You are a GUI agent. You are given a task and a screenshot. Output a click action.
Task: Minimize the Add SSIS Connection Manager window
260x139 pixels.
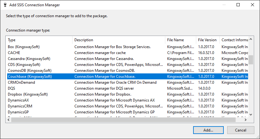(x=224, y=5)
